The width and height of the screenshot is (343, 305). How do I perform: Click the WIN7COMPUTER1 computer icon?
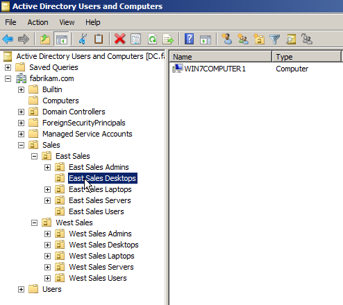pos(178,69)
